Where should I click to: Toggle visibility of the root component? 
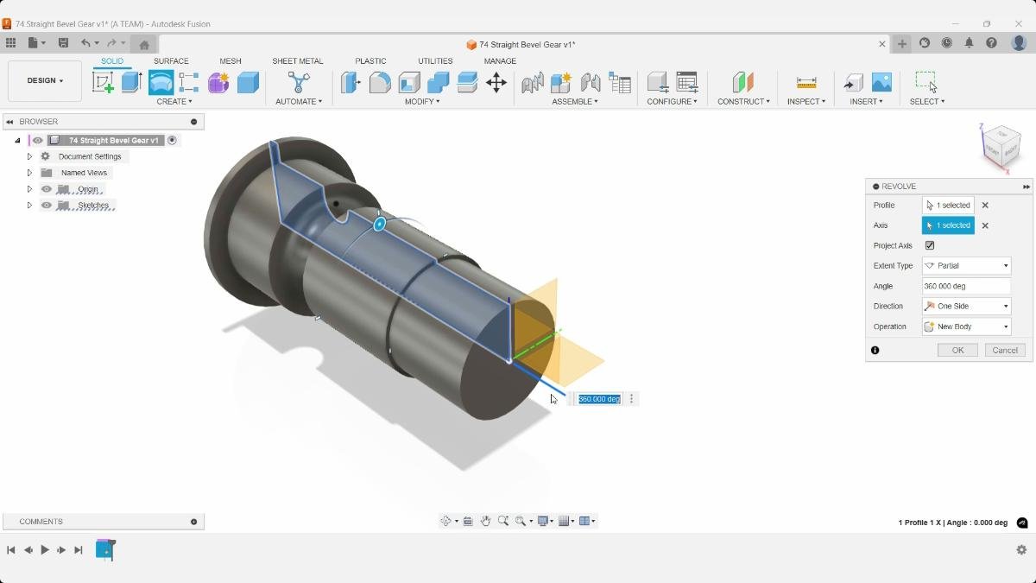click(38, 140)
